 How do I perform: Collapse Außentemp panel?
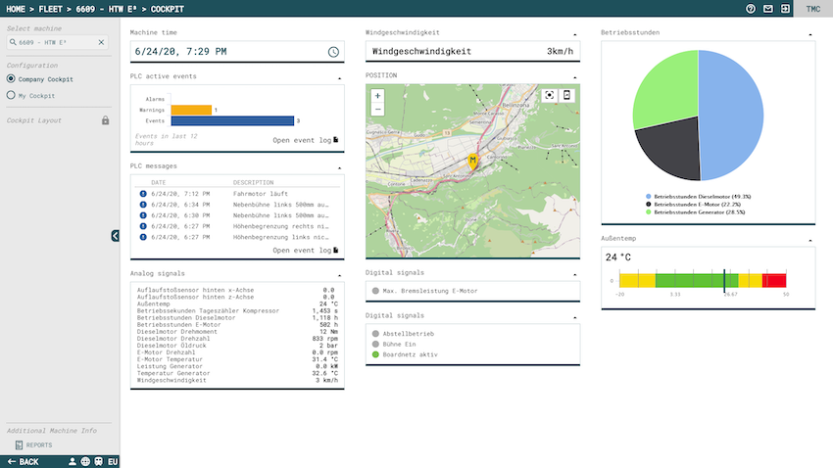point(810,241)
